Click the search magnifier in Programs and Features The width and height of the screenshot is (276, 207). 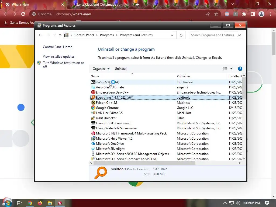point(239,35)
